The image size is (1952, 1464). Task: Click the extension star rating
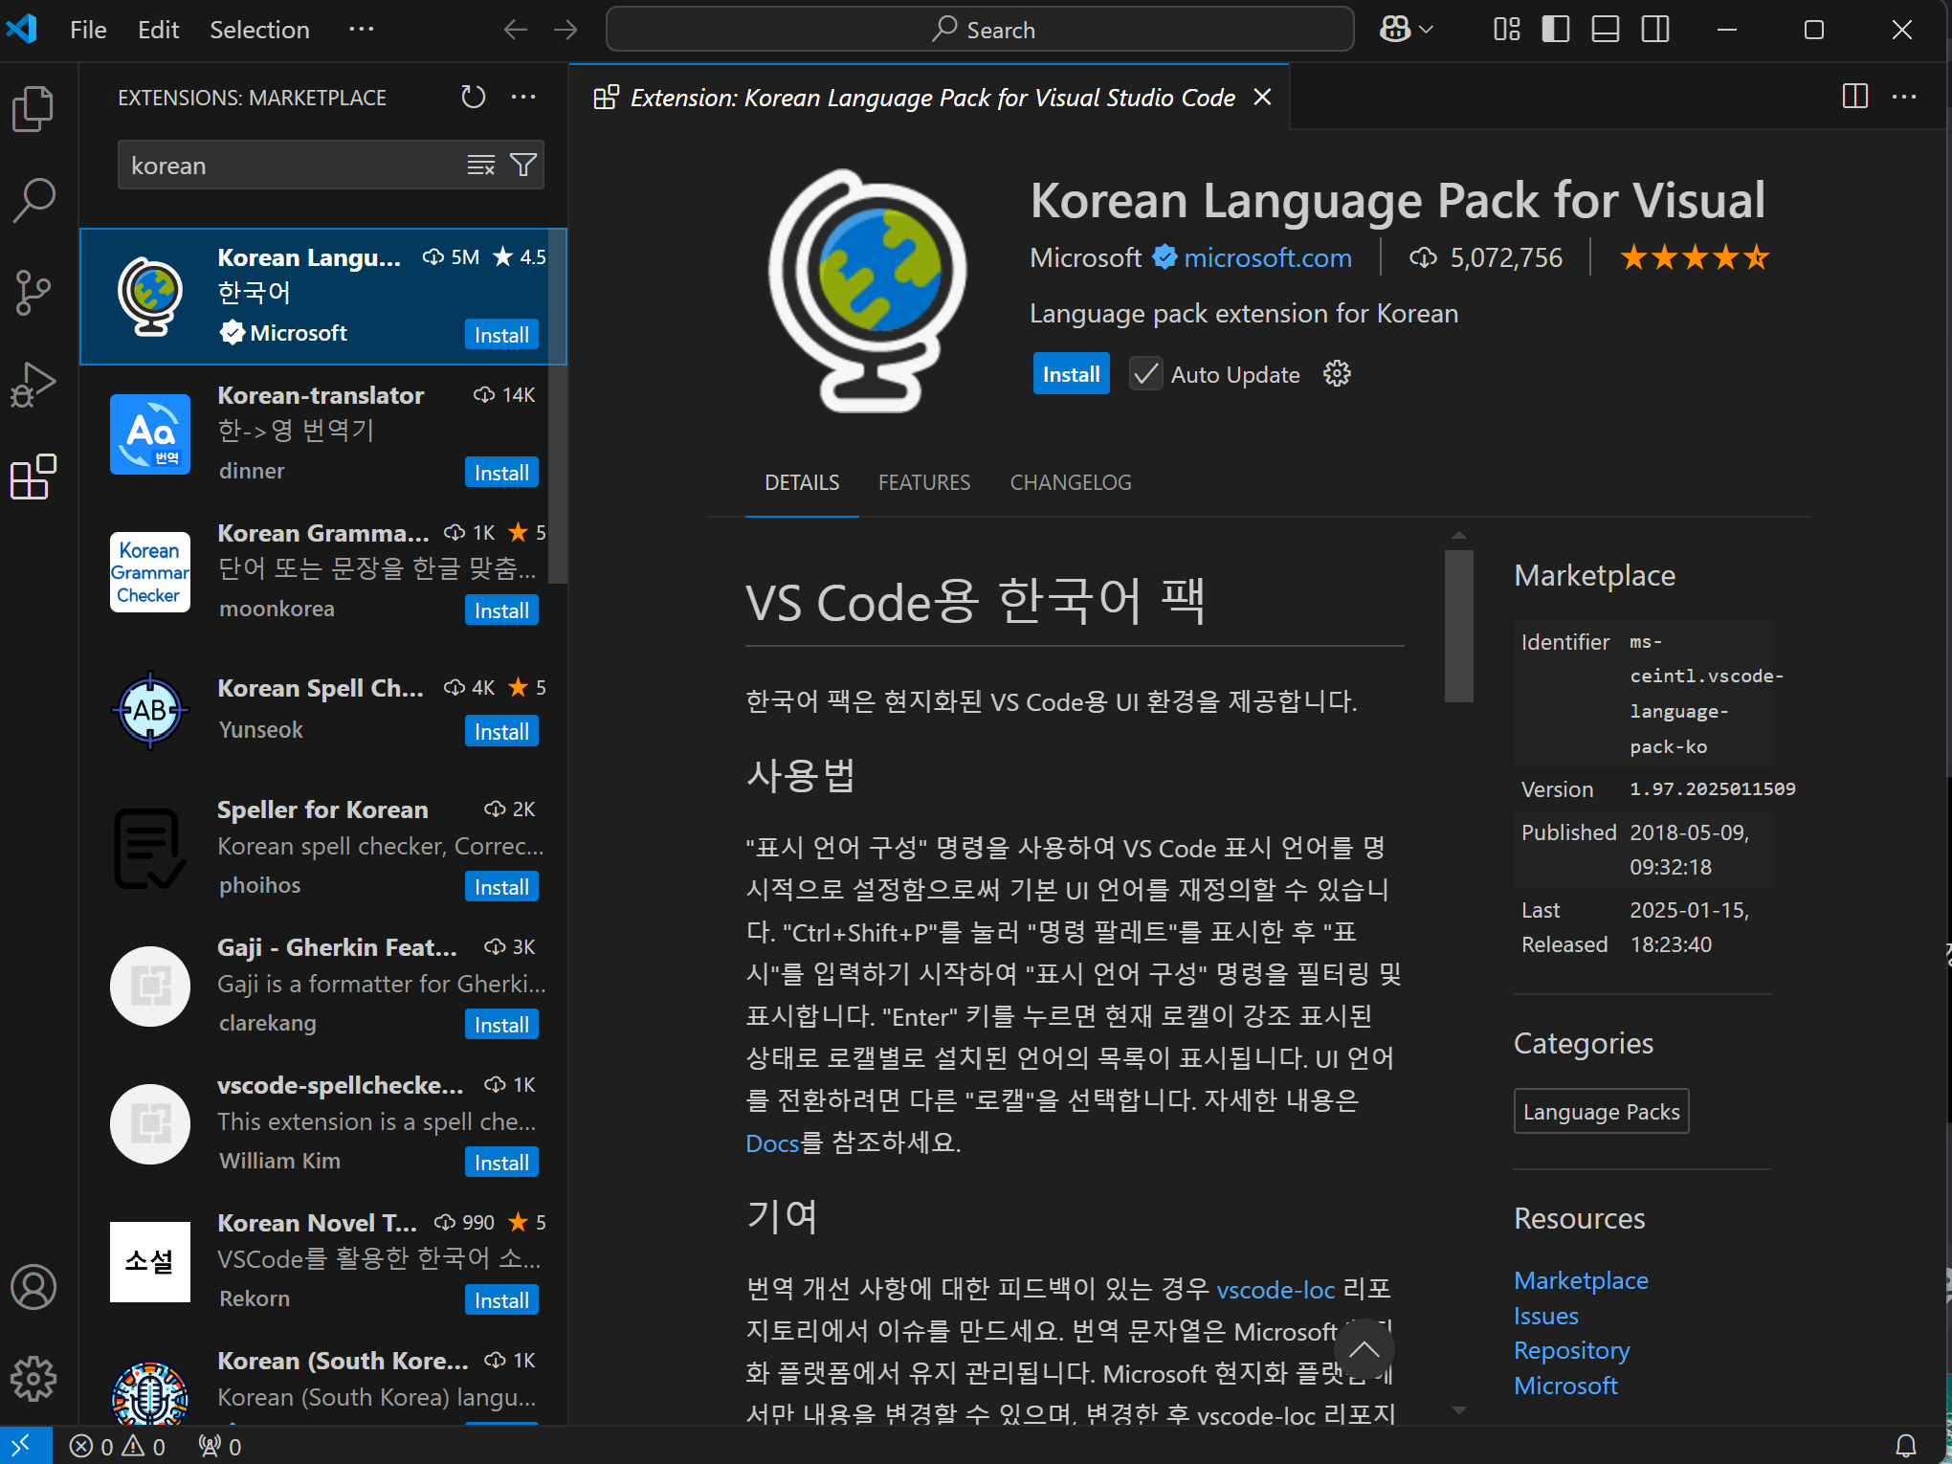[1695, 257]
